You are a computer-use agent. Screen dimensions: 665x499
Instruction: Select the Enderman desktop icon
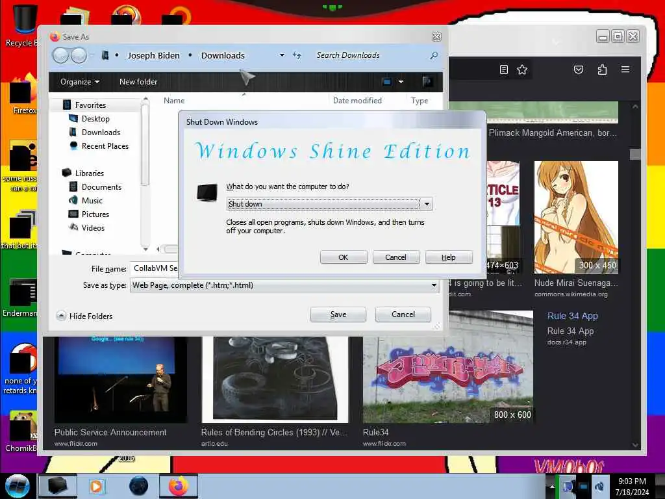click(21, 298)
